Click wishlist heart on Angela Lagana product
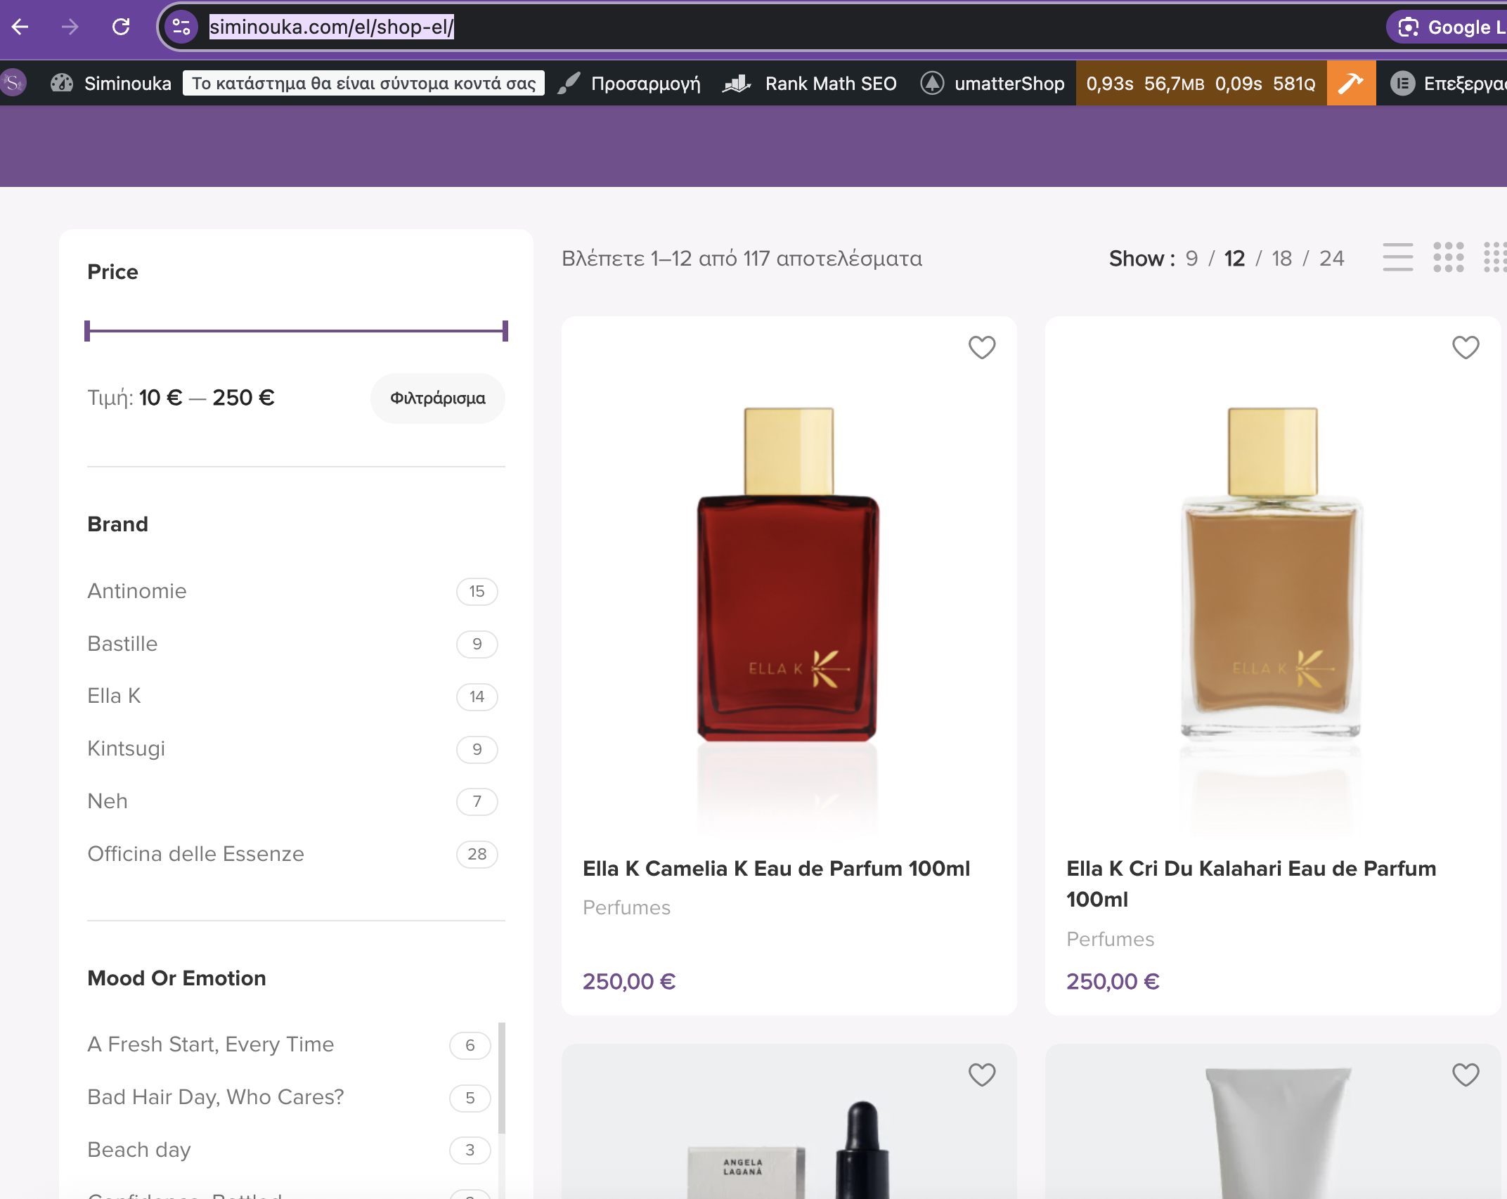Viewport: 1507px width, 1199px height. coord(982,1075)
